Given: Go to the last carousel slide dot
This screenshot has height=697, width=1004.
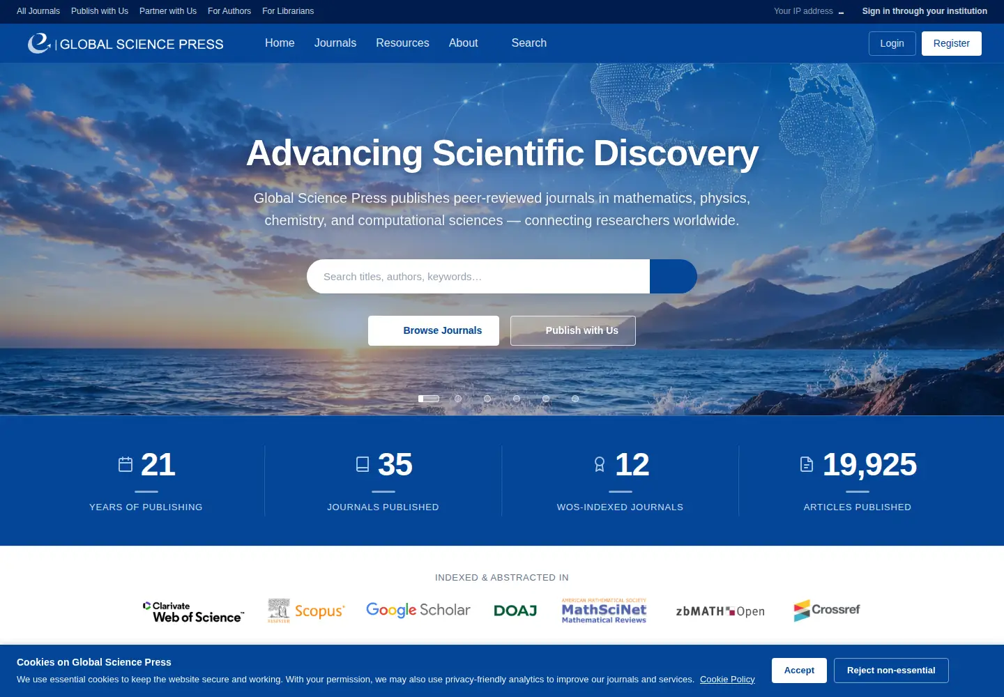Looking at the screenshot, I should click(x=575, y=399).
